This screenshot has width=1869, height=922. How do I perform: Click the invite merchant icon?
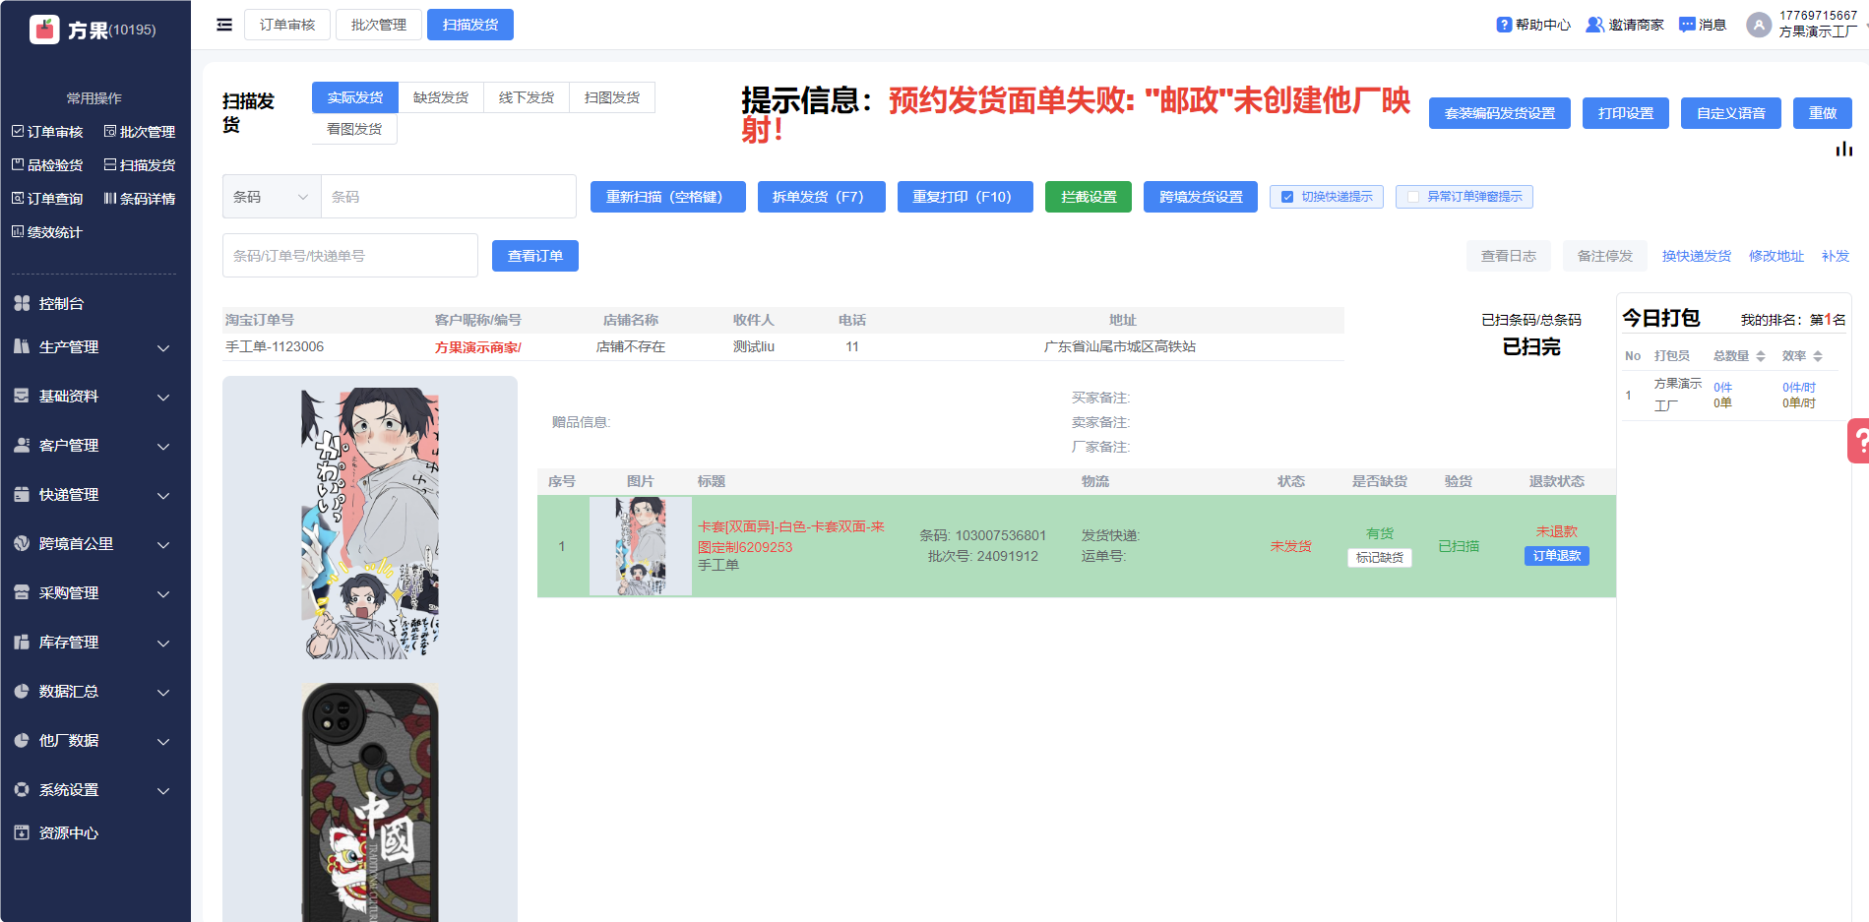[x=1594, y=25]
